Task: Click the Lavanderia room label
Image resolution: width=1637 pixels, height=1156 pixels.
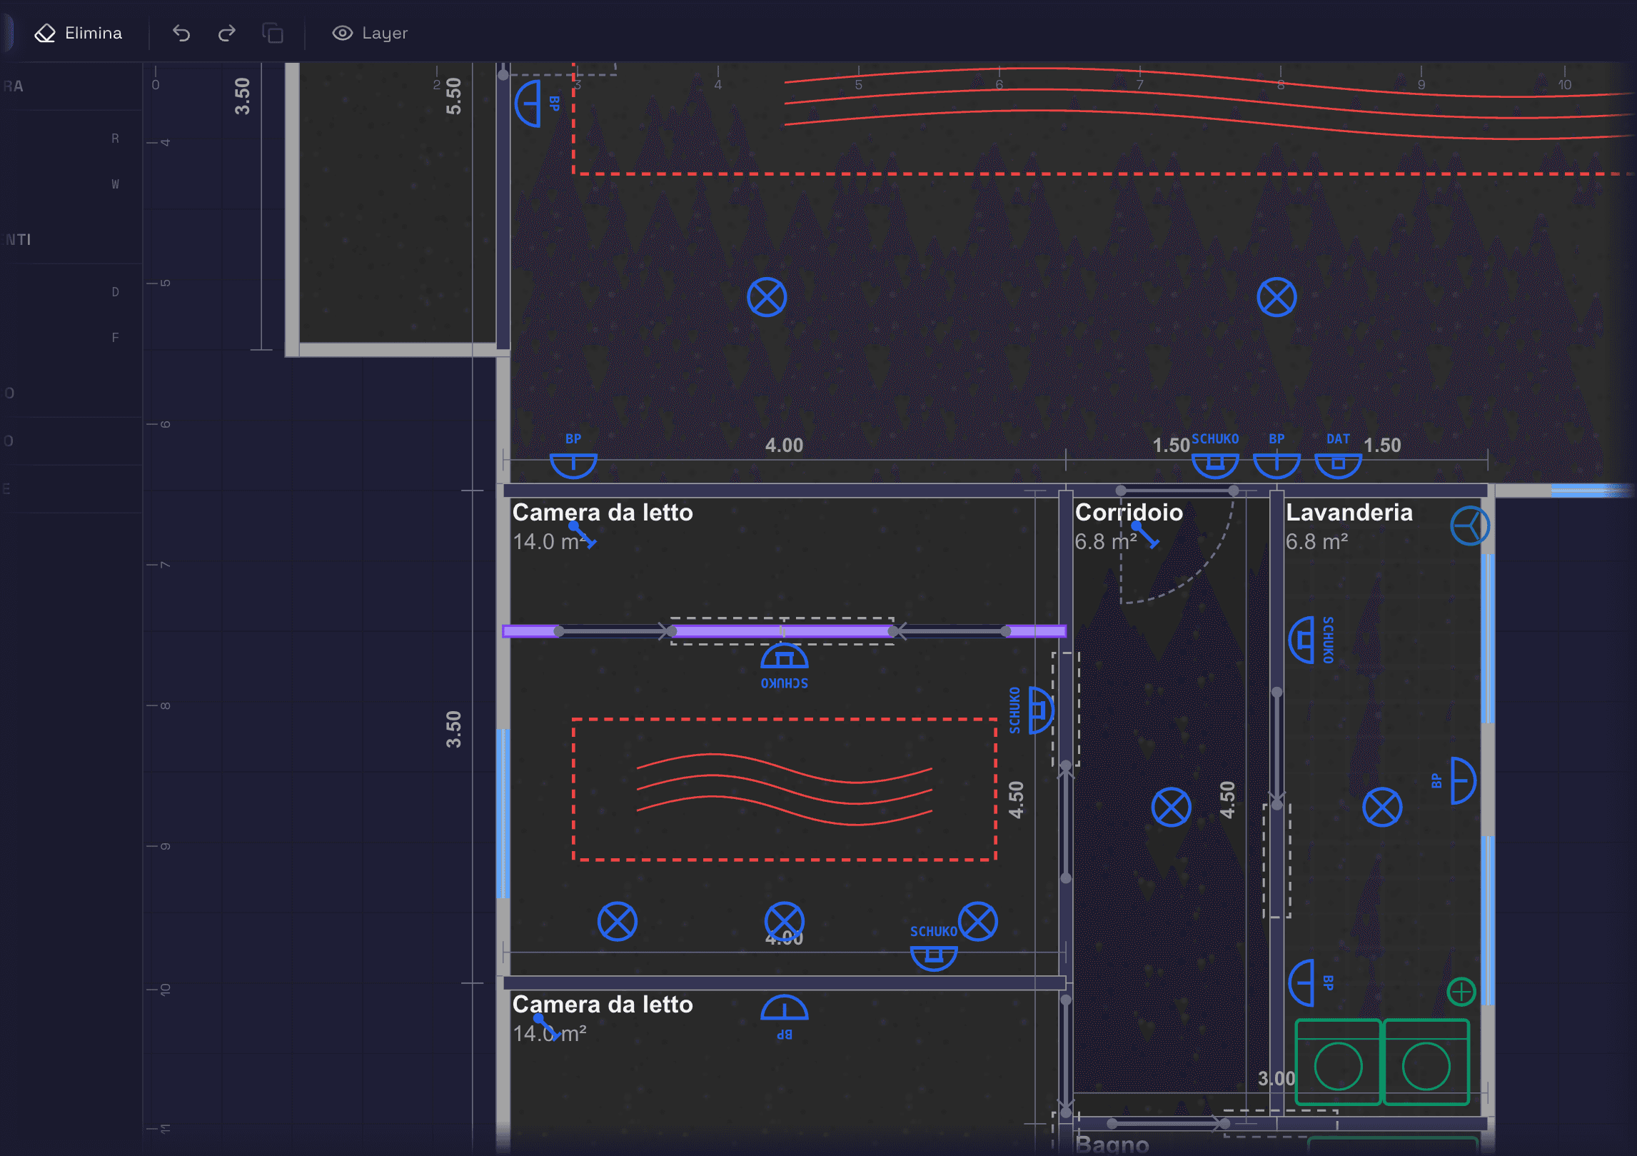Action: tap(1349, 513)
